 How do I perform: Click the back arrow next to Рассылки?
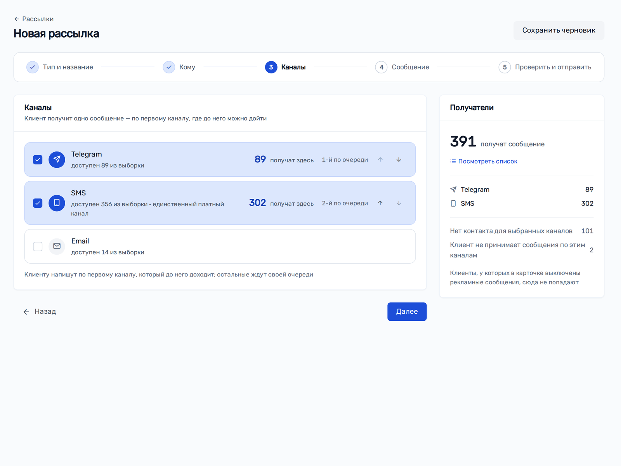(17, 19)
